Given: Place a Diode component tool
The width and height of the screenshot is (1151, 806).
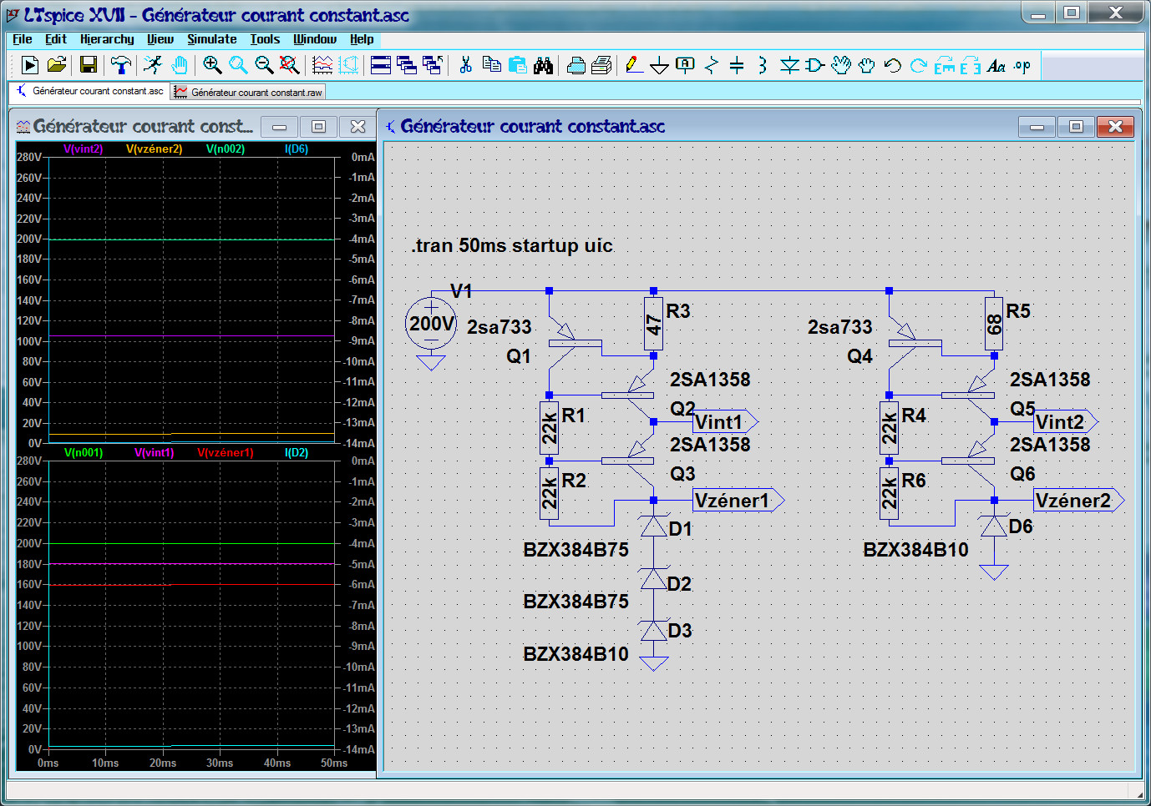Looking at the screenshot, I should tap(789, 65).
